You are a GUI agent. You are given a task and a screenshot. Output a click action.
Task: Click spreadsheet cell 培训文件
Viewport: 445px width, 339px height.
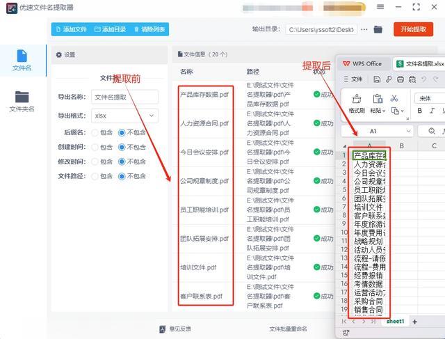(x=369, y=207)
